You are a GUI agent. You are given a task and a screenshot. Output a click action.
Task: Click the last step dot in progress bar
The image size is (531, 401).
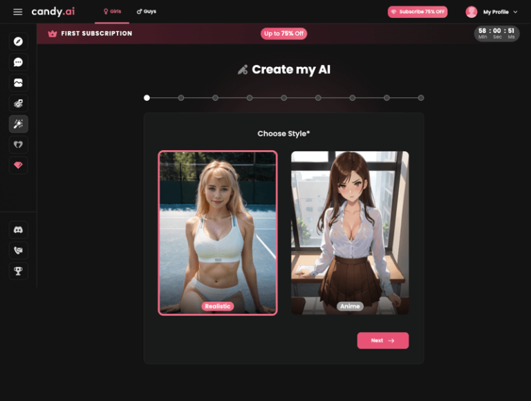click(x=421, y=98)
